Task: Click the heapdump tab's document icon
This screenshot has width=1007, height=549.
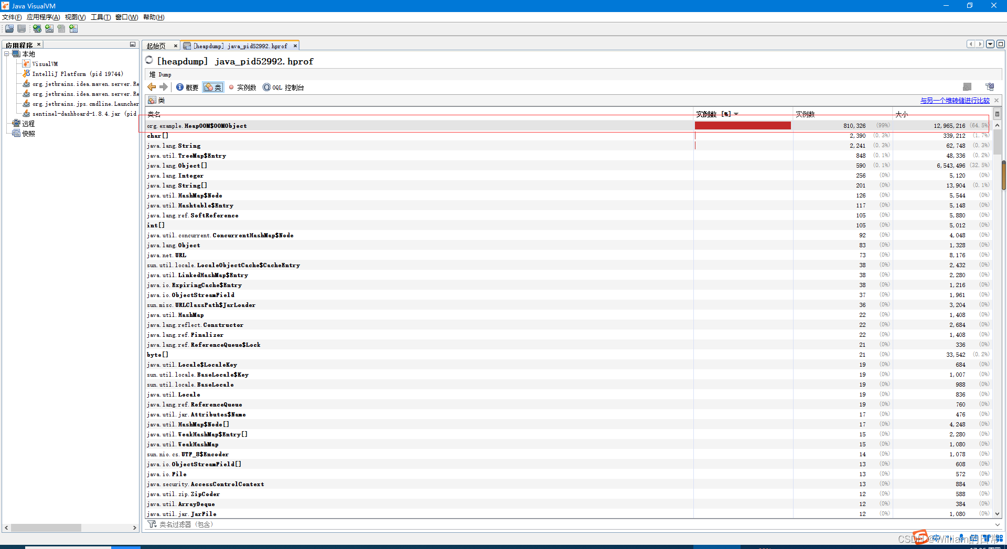Action: point(187,46)
